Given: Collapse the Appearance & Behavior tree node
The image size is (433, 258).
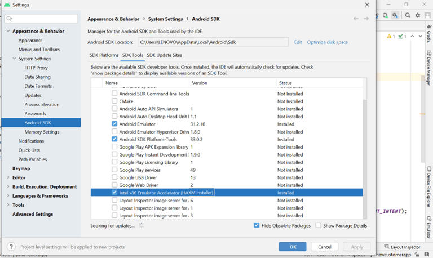Looking at the screenshot, I should click(8, 31).
